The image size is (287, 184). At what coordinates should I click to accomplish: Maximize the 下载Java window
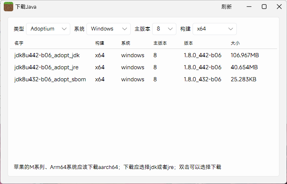pyautogui.click(x=264, y=7)
